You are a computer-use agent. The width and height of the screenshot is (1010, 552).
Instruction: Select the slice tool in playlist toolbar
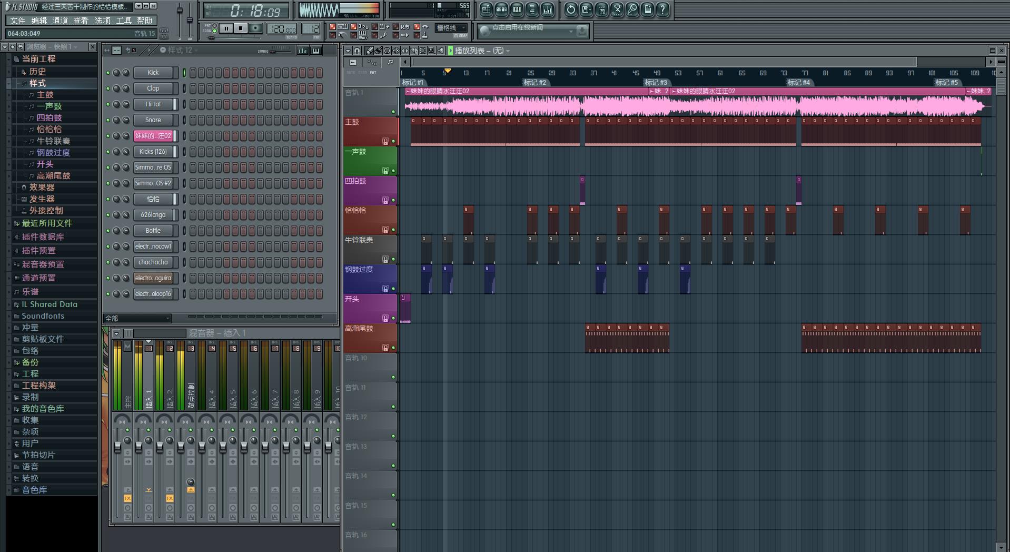(414, 51)
